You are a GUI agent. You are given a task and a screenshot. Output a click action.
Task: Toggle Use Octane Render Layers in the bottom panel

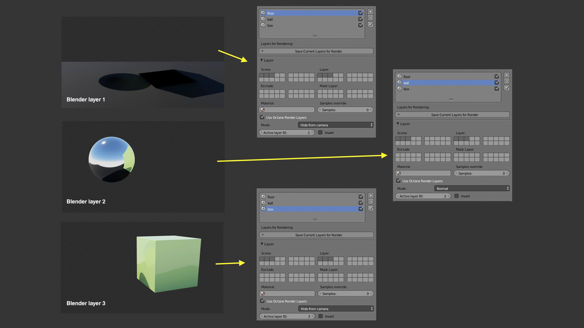coord(262,301)
